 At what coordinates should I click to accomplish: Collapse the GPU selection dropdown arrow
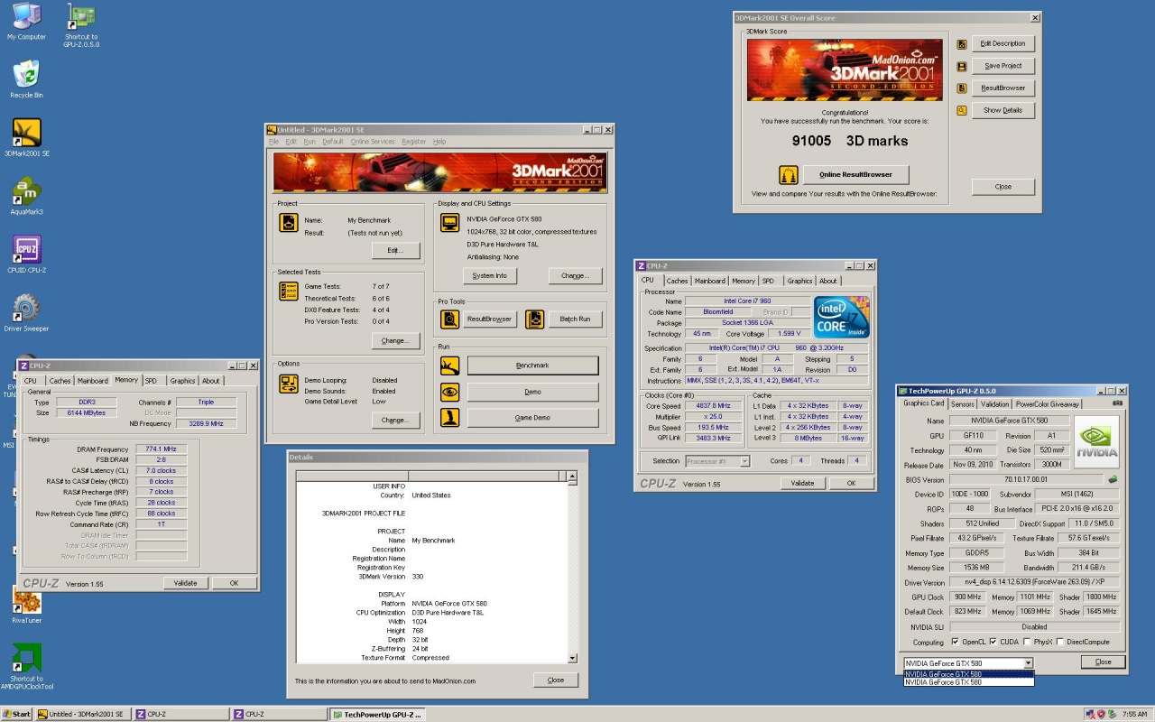pos(1028,663)
